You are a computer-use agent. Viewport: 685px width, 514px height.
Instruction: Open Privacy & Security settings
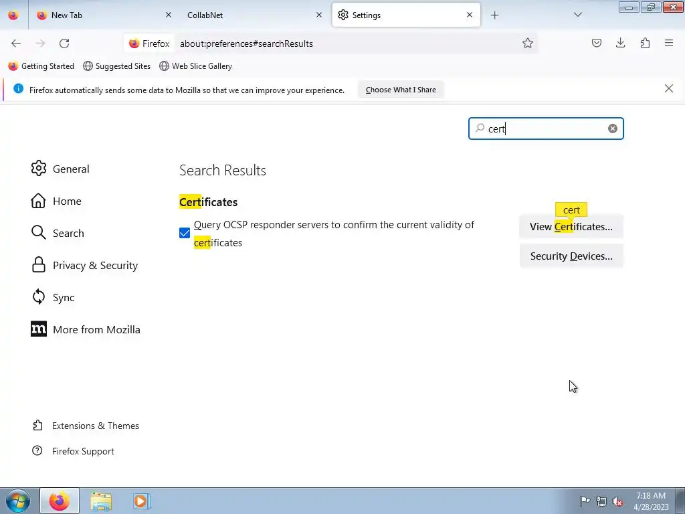click(85, 265)
